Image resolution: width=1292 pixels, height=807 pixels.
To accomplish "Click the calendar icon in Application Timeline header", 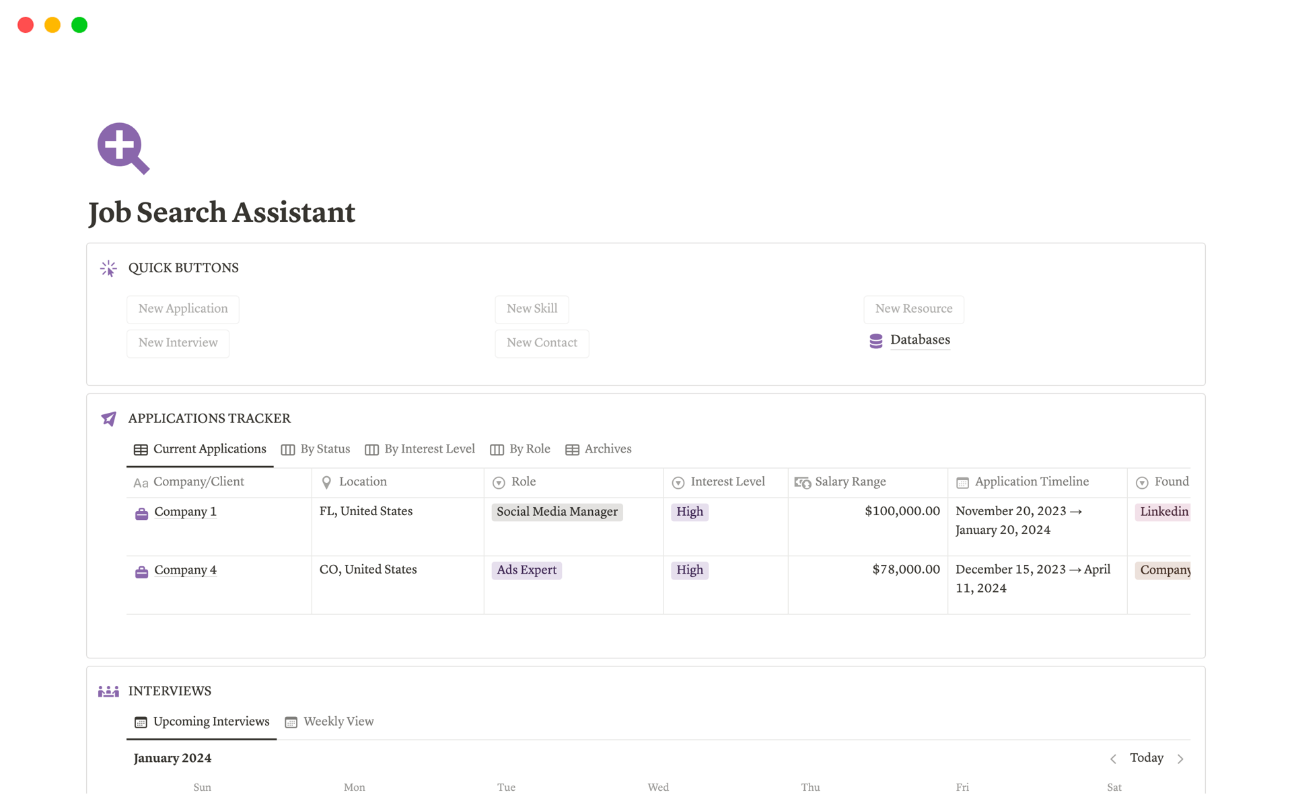I will [x=962, y=482].
